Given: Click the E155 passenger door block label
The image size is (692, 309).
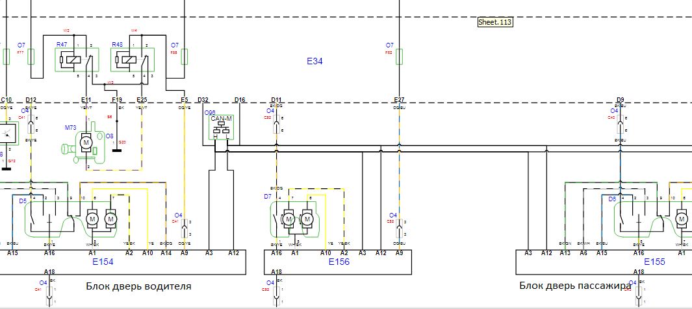Looking at the screenshot, I should (x=654, y=262).
